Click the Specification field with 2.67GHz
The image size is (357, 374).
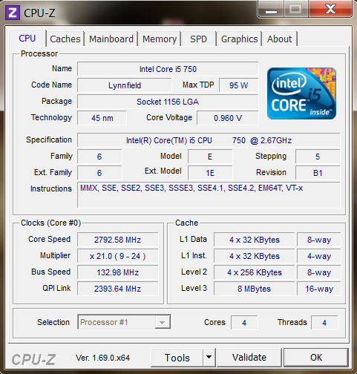pyautogui.click(x=209, y=140)
